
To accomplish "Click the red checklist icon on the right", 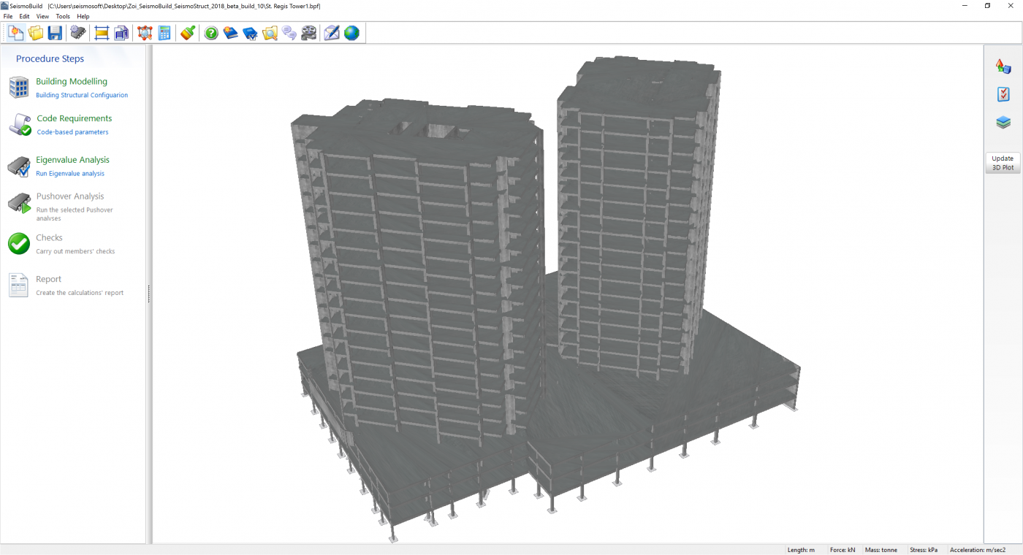I will tap(1003, 94).
